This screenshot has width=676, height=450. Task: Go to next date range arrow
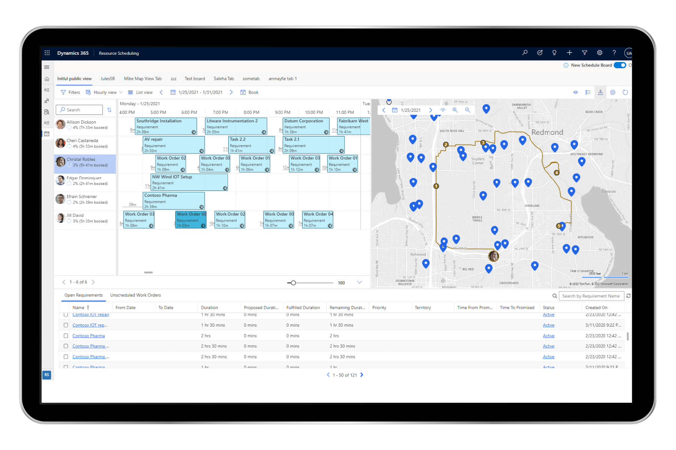(231, 92)
